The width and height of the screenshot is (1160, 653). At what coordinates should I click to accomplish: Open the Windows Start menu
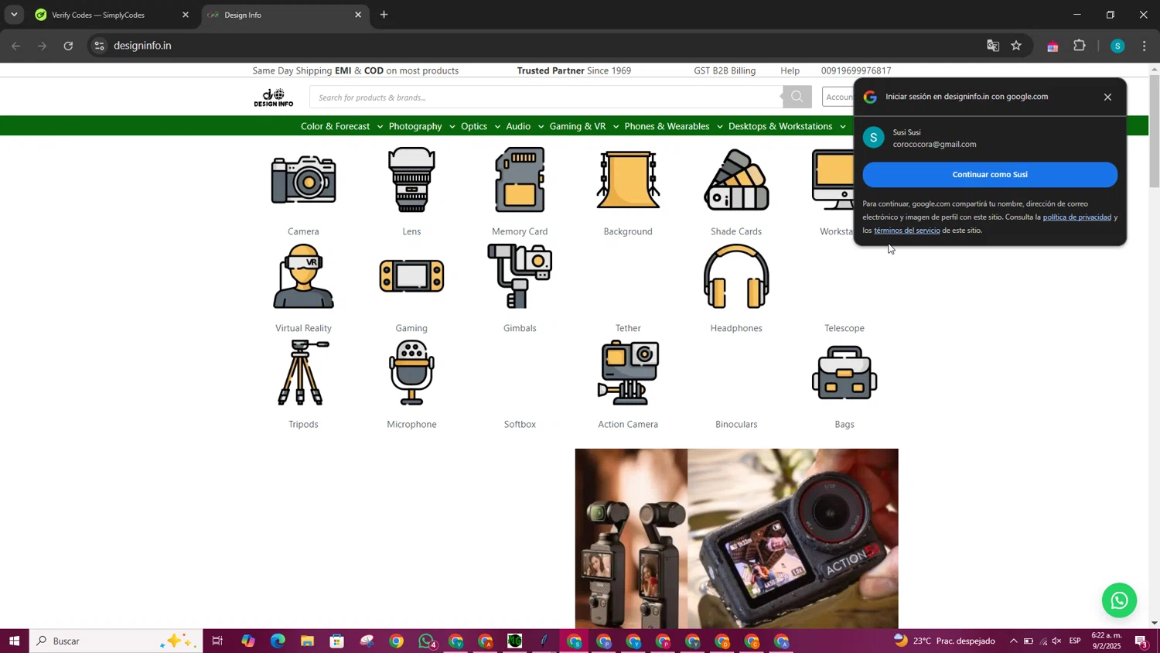pyautogui.click(x=14, y=641)
